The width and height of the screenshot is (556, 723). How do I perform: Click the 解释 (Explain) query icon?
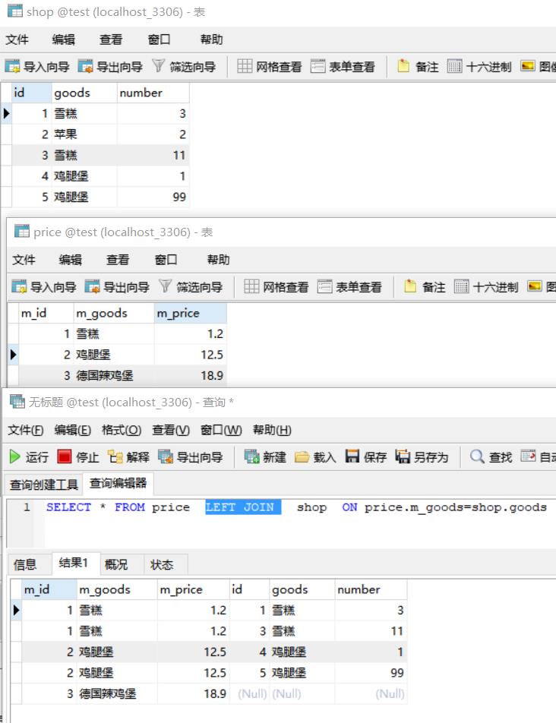(x=115, y=457)
